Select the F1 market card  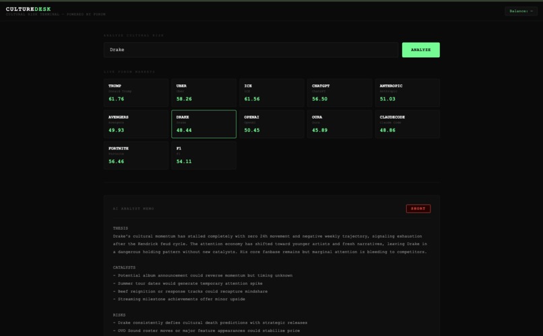pyautogui.click(x=203, y=156)
